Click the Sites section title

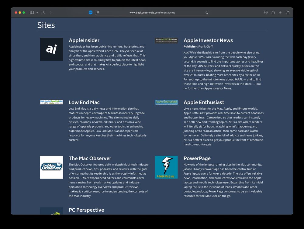coord(46,25)
